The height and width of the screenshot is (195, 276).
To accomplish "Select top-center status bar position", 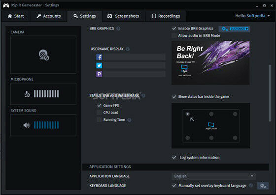I will pos(211,114).
